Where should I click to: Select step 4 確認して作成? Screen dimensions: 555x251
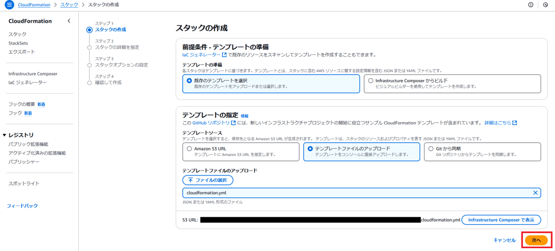pyautogui.click(x=108, y=83)
